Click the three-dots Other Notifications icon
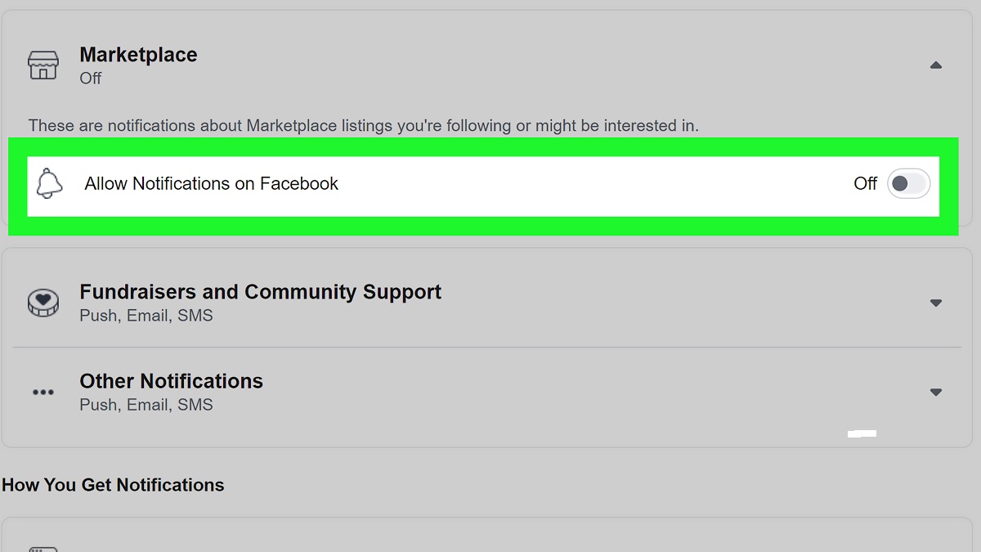Viewport: 981px width, 552px height. 43,393
